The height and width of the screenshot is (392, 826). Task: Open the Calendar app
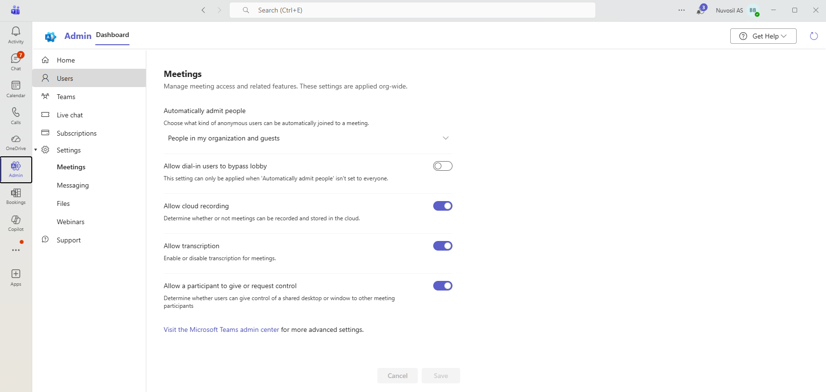[x=16, y=89]
